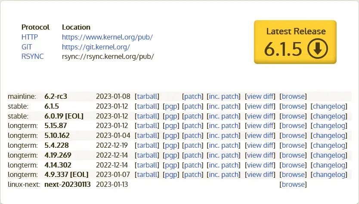Click the version text next-20230113

point(68,184)
